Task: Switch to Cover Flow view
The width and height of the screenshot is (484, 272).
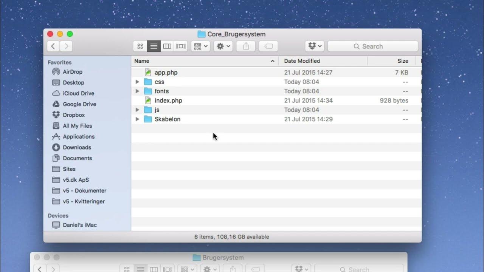Action: (x=180, y=46)
